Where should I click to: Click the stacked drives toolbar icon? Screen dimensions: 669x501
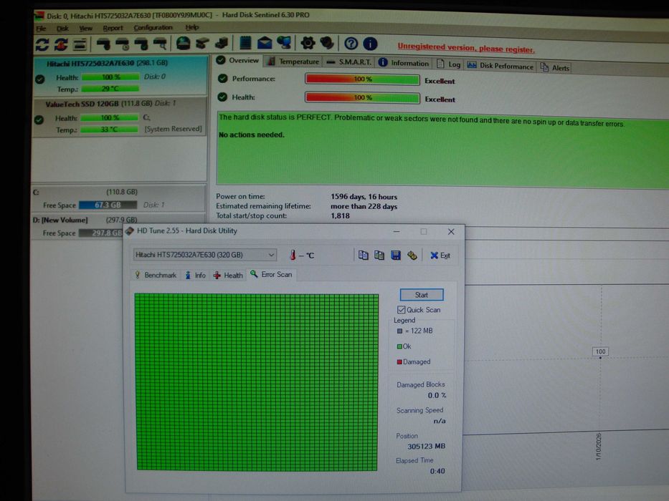(222, 43)
